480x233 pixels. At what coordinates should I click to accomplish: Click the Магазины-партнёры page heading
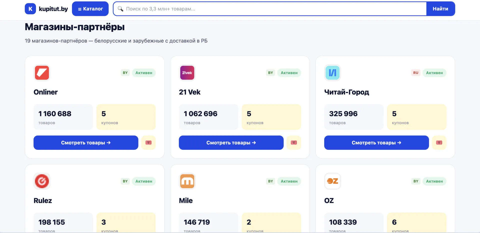click(75, 27)
